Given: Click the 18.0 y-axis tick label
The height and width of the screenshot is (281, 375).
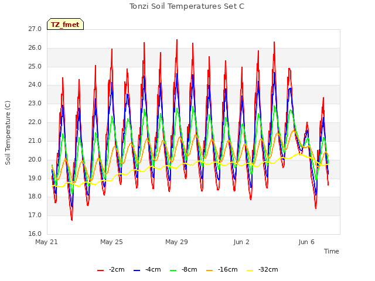Looking at the screenshot, I should [35, 197].
